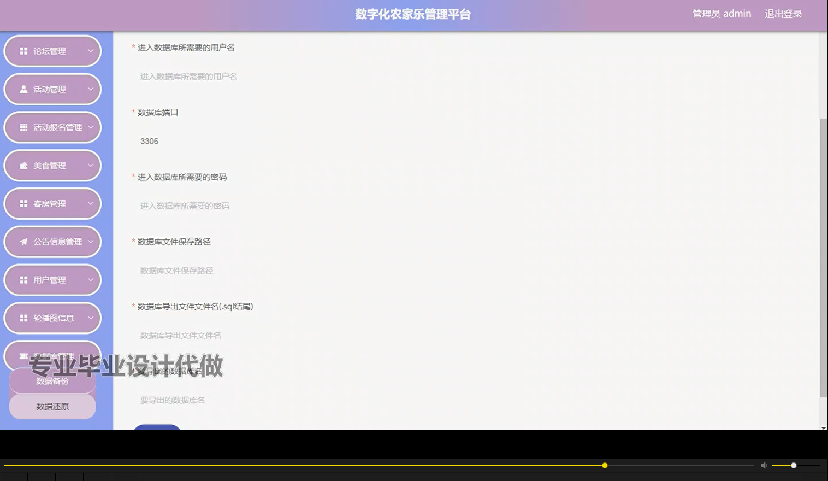
Task: Click the paper-plane icon beside 公告信息管理
Action: click(23, 242)
